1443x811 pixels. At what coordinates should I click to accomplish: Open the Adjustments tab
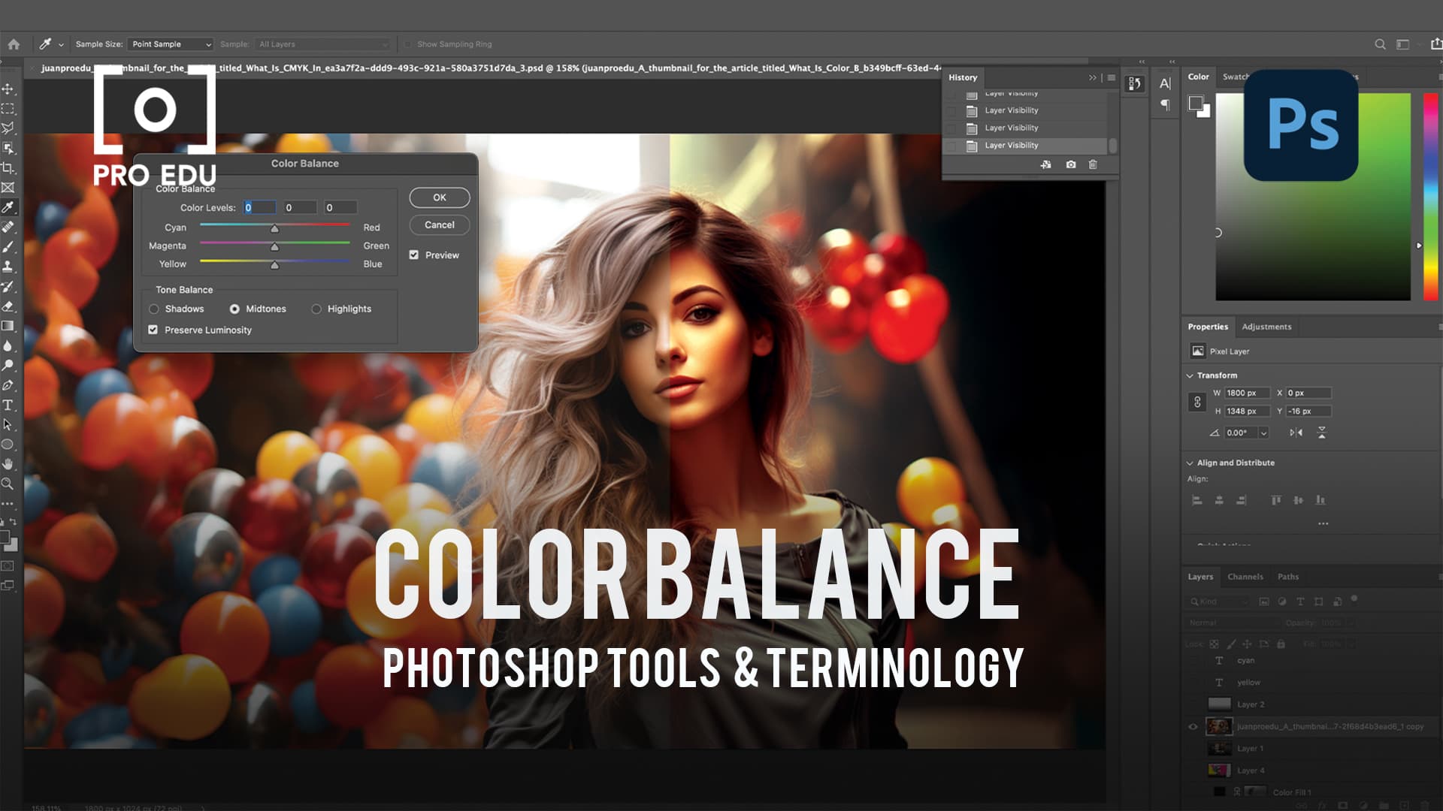click(1266, 327)
